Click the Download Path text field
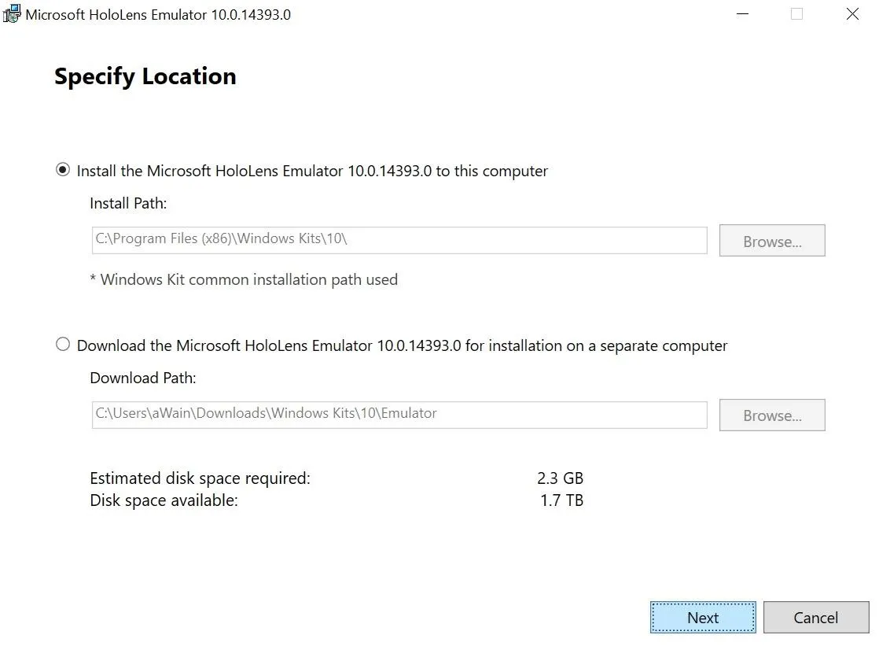 399,414
